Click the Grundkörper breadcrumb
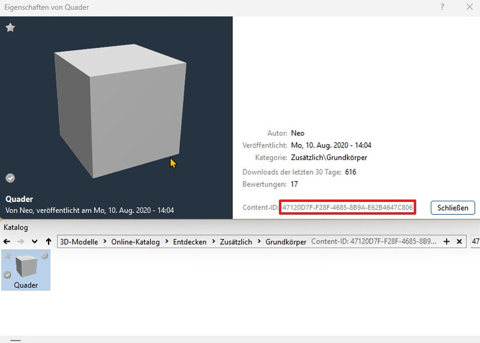The width and height of the screenshot is (480, 343). [285, 242]
